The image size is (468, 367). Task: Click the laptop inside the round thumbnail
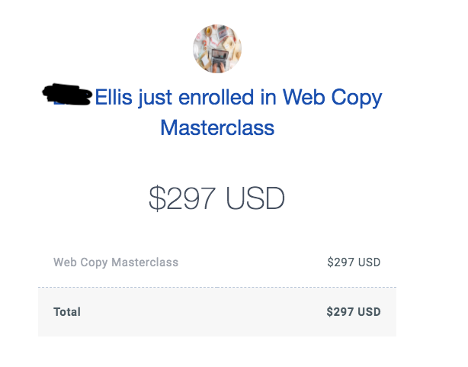(x=220, y=59)
